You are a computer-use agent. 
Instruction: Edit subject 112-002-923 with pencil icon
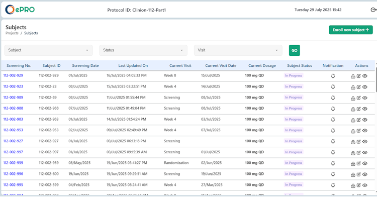tap(358, 87)
